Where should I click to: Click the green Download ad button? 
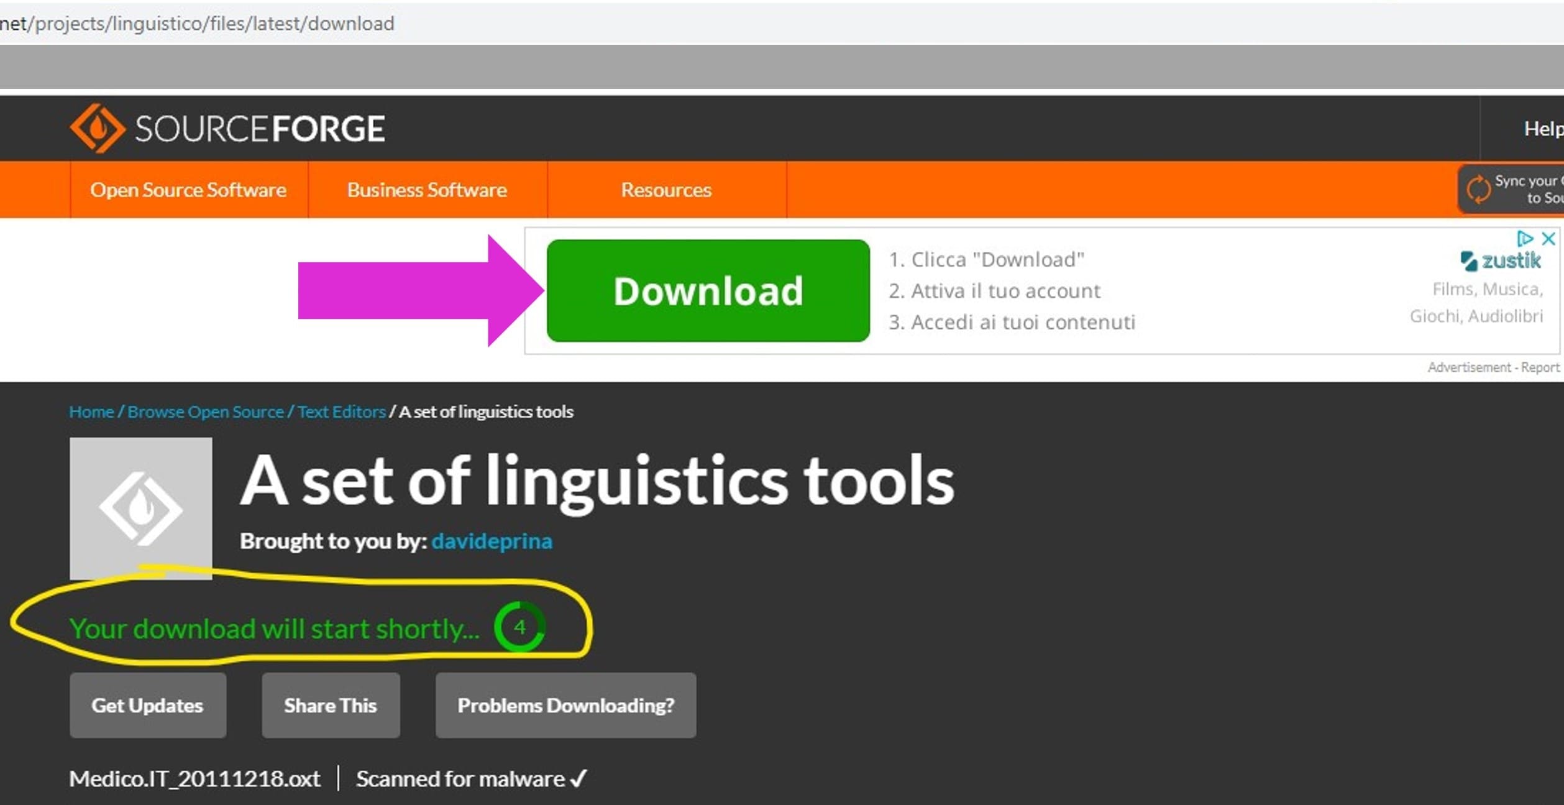pyautogui.click(x=708, y=290)
